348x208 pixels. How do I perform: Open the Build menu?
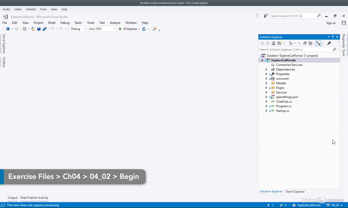(x=52, y=23)
